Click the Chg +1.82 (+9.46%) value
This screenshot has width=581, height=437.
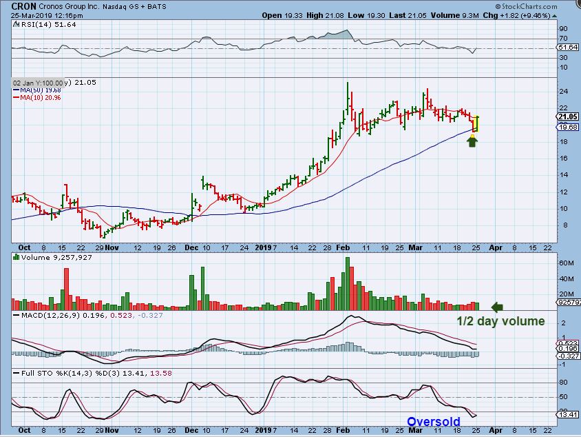point(517,16)
